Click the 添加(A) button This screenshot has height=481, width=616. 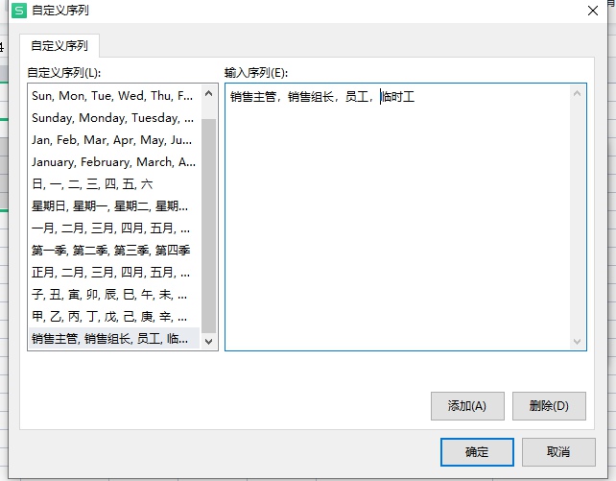coord(467,406)
